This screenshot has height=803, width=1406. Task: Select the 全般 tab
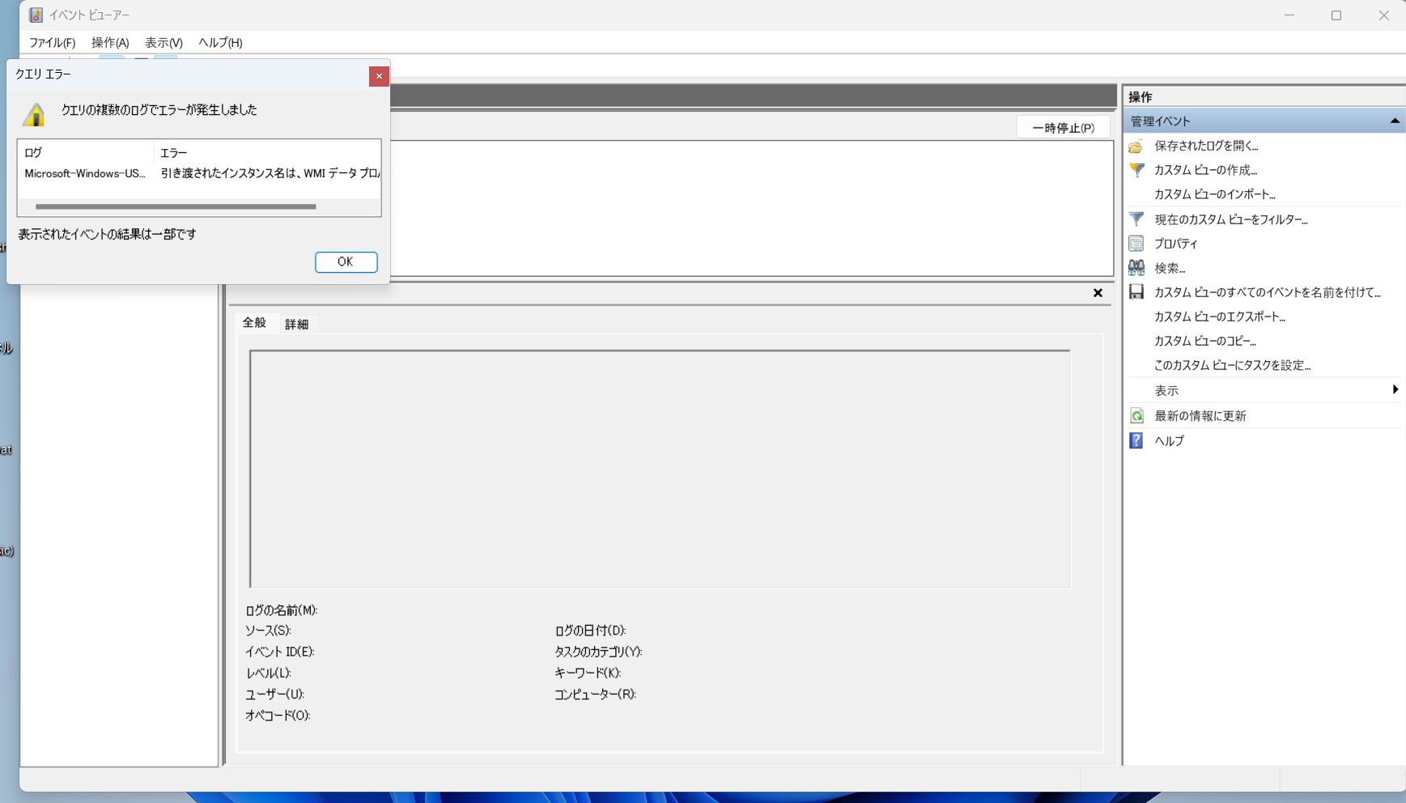pos(256,322)
